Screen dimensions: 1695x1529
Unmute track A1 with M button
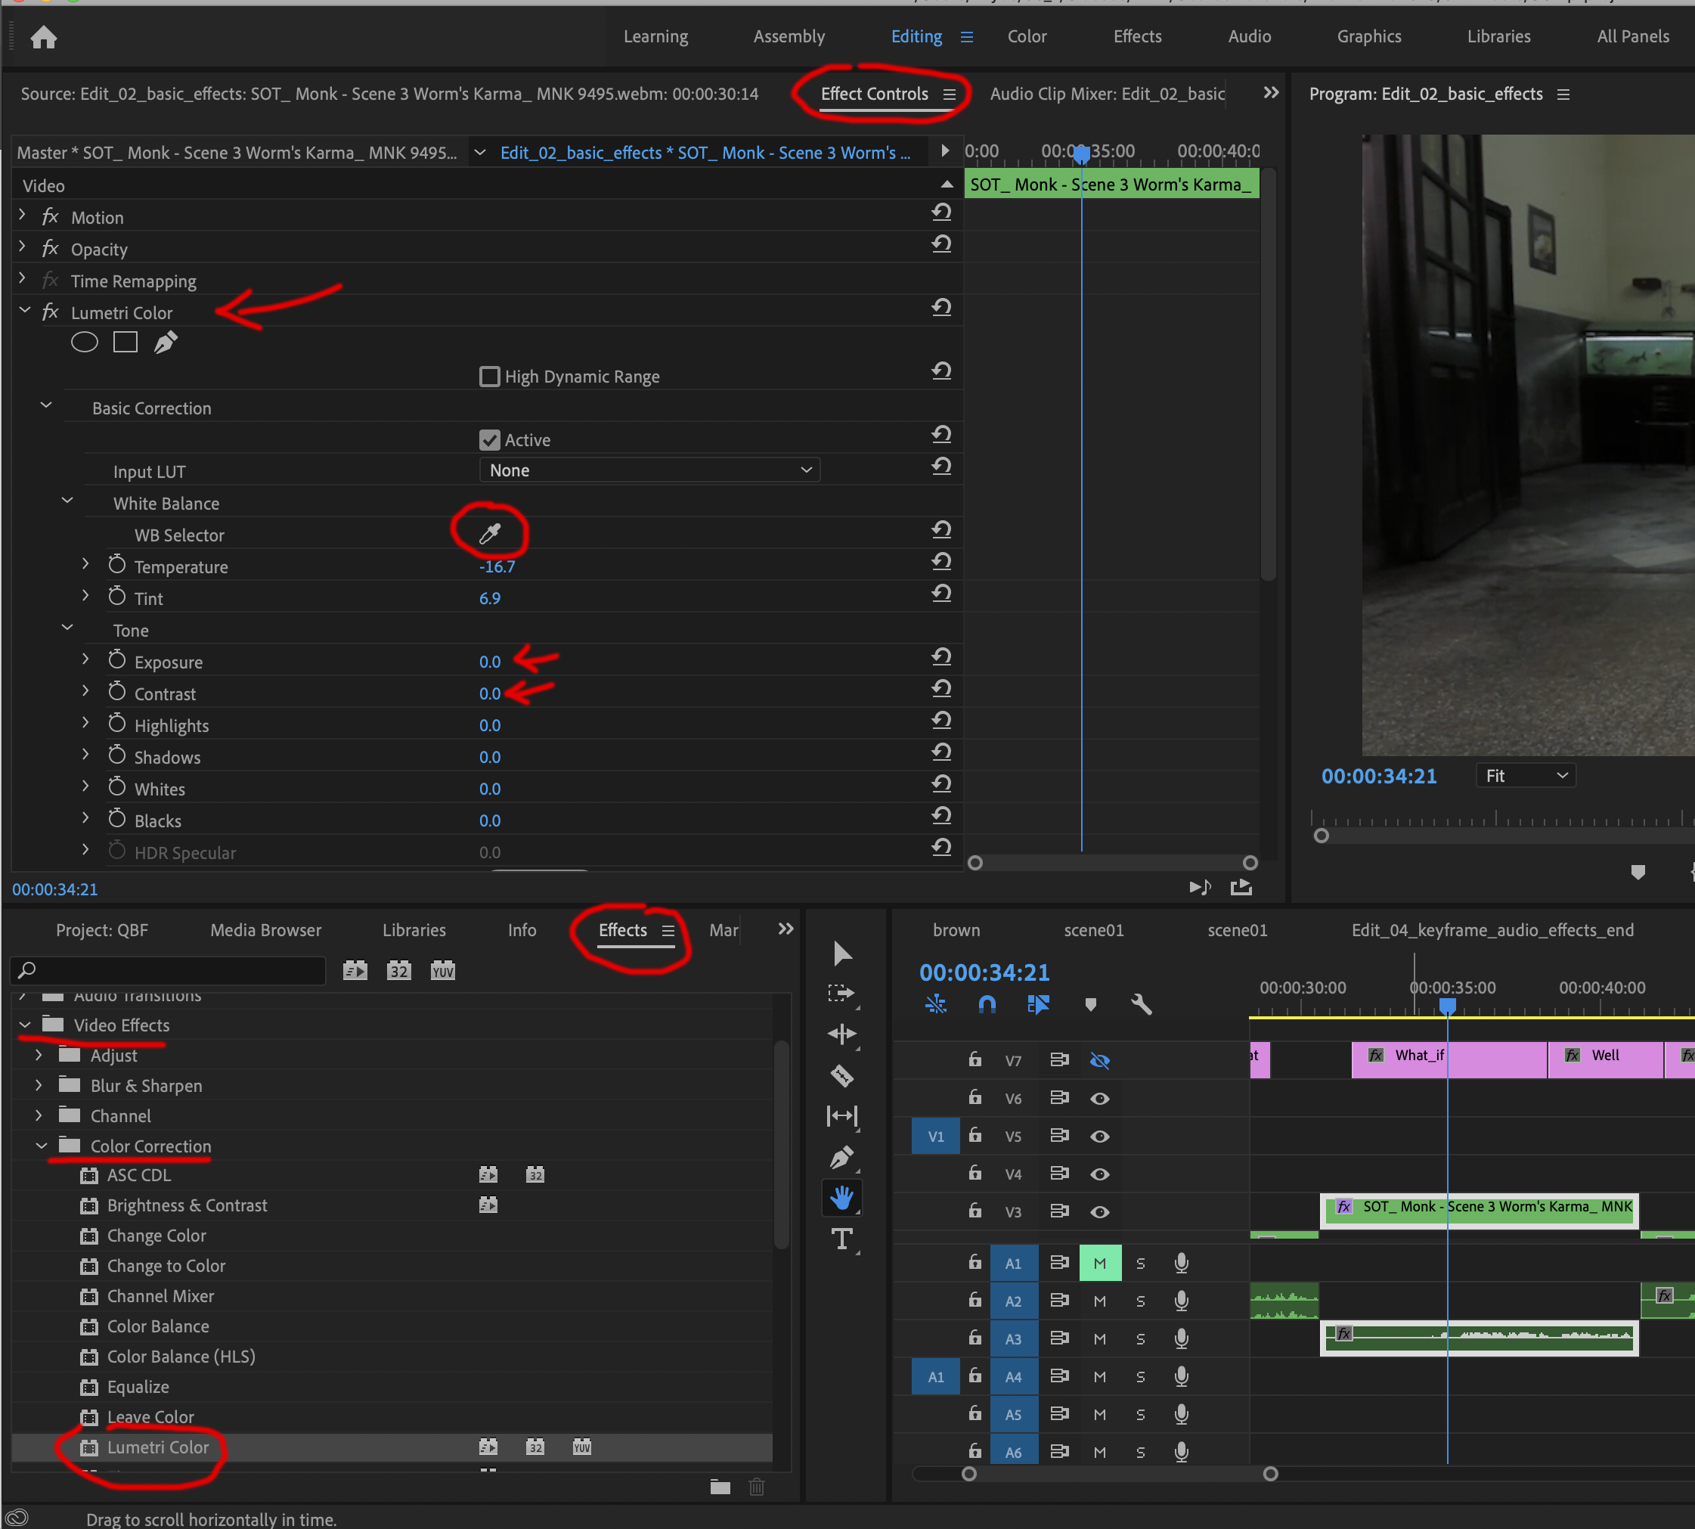pos(1099,1264)
